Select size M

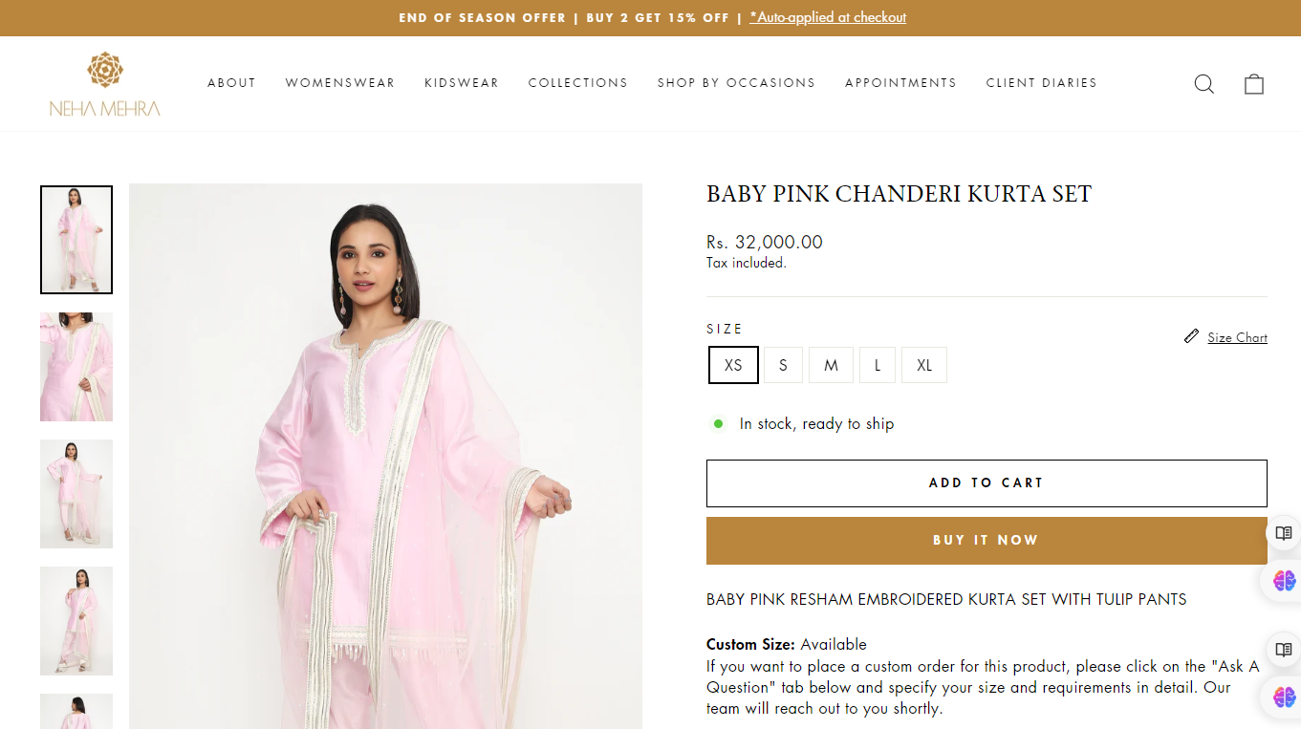click(x=832, y=365)
